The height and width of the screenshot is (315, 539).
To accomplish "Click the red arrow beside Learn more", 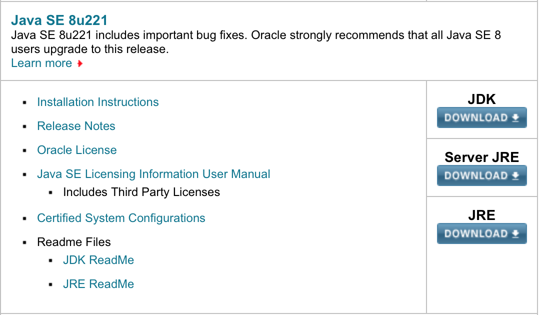I will [x=80, y=63].
